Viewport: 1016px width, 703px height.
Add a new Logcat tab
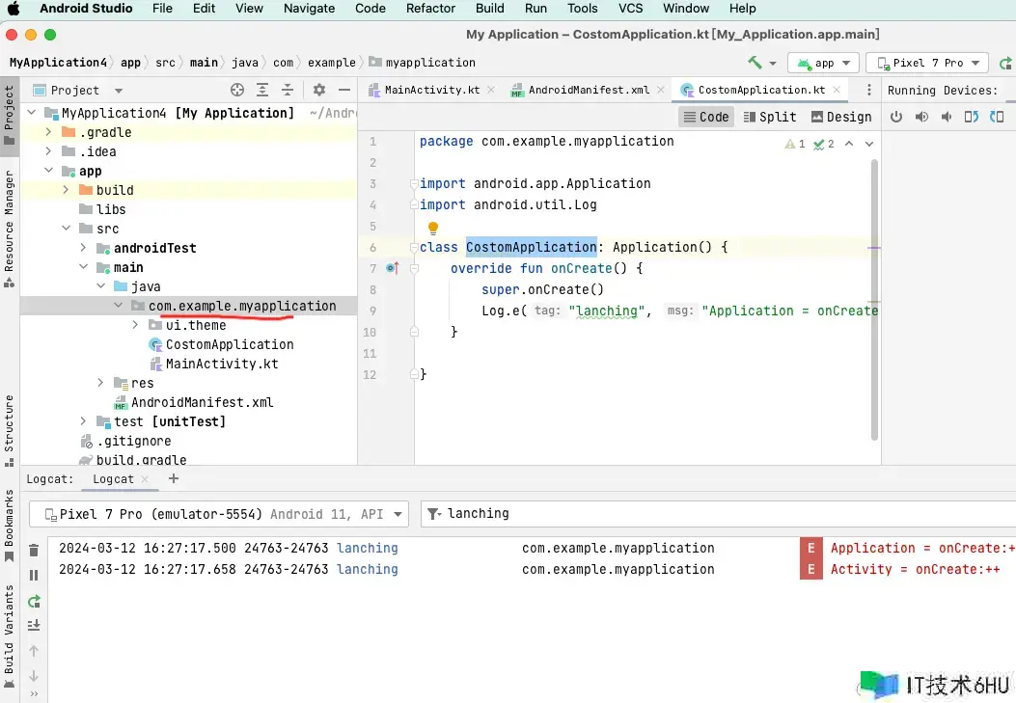click(174, 478)
